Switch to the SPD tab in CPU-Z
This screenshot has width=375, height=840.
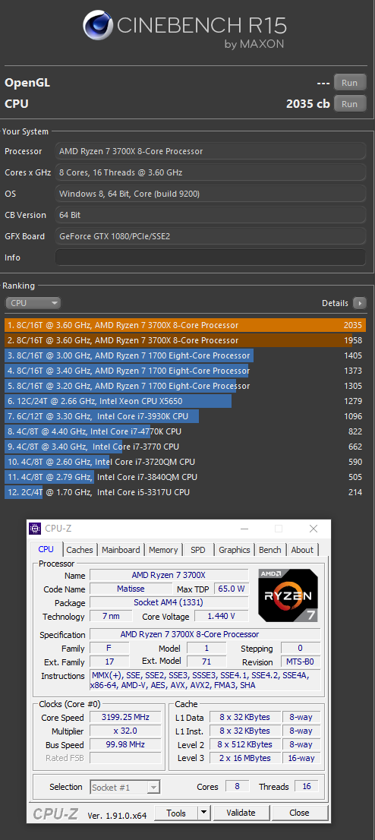click(x=197, y=550)
